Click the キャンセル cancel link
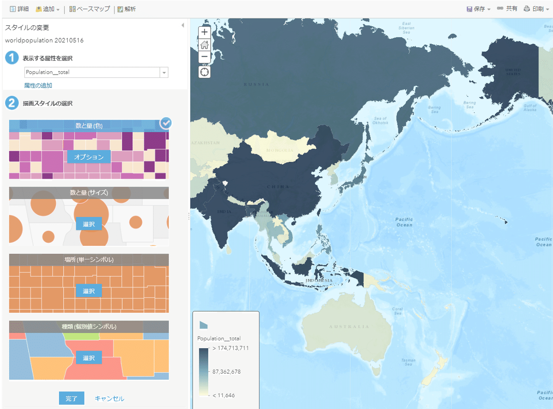The width and height of the screenshot is (553, 409). (x=109, y=399)
